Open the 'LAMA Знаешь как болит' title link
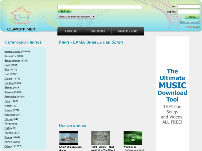Image resolution: width=202 pixels, height=151 pixels. (x=70, y=149)
